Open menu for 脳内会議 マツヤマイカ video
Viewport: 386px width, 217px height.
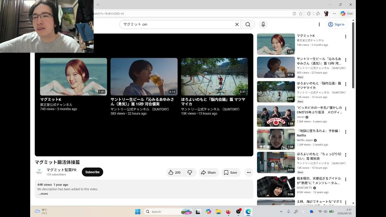coord(346,84)
